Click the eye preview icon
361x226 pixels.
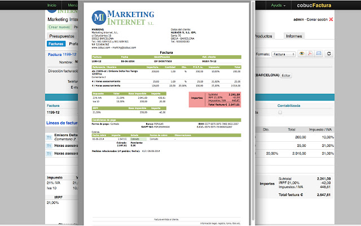click(x=301, y=54)
